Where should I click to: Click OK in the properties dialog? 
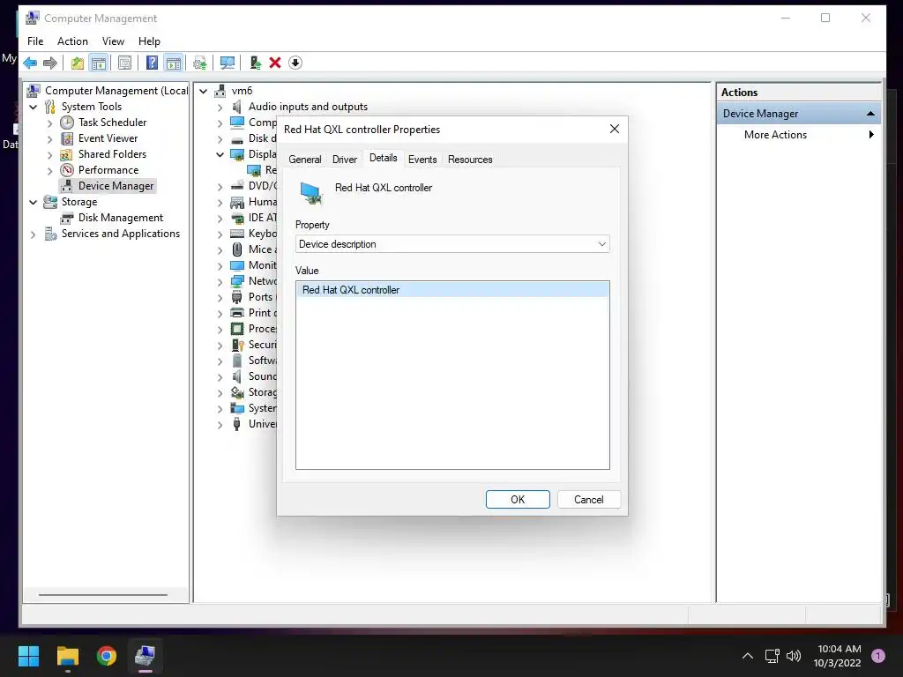click(x=518, y=500)
